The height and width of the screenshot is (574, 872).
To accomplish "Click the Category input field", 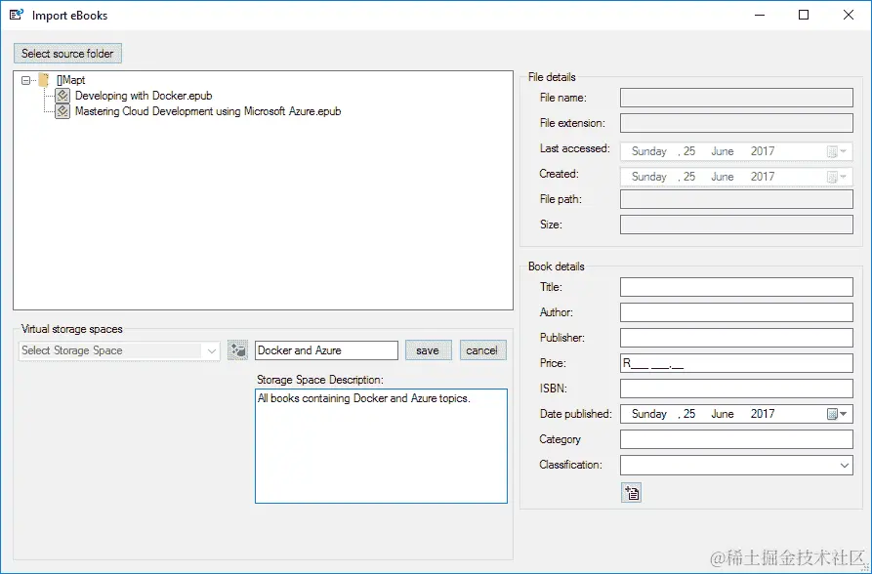I will pos(736,439).
